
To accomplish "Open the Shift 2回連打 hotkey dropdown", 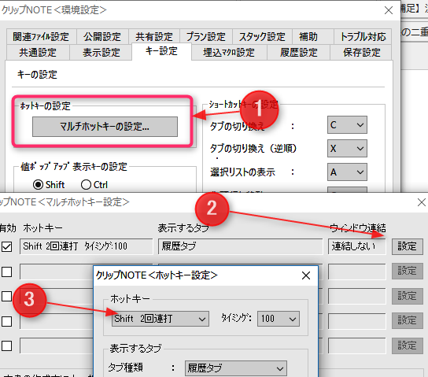I will (160, 319).
